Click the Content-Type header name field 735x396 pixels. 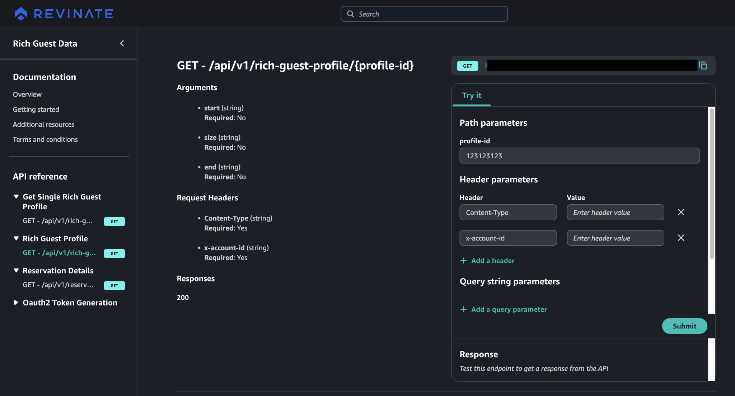pos(508,212)
